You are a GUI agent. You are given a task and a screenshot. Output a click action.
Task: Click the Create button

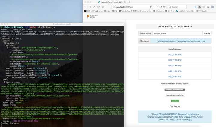(x=207, y=33)
